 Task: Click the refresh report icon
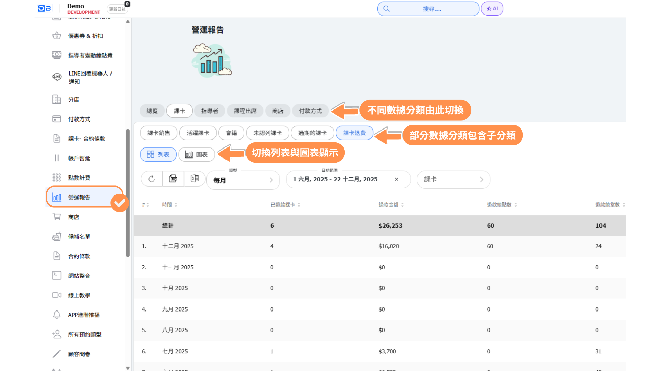pyautogui.click(x=151, y=179)
